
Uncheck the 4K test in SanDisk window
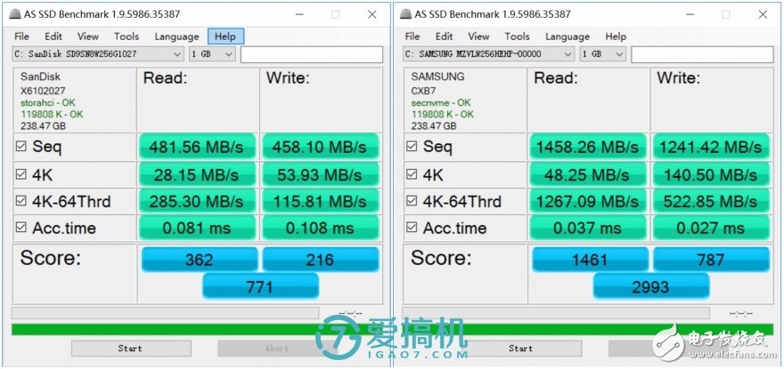pos(21,175)
